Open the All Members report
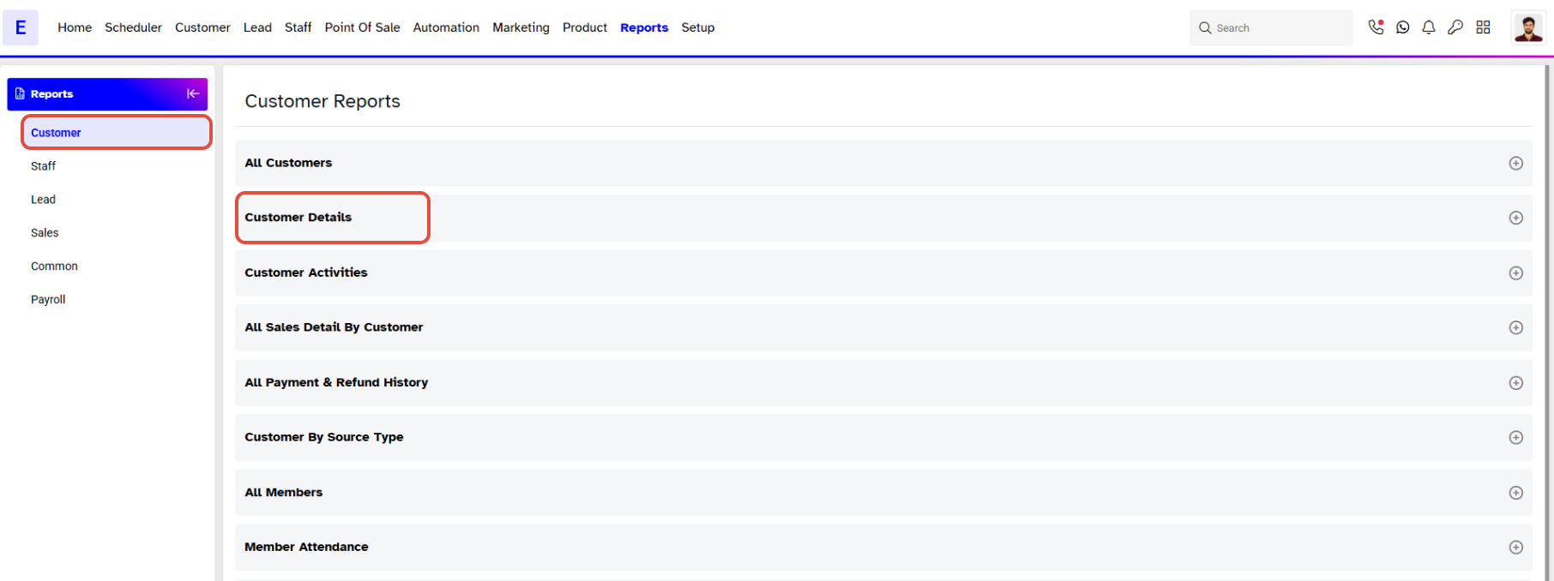This screenshot has height=581, width=1554. pyautogui.click(x=883, y=493)
